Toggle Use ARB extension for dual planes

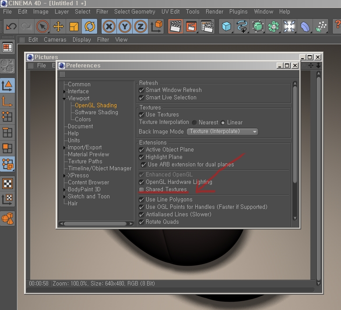[x=144, y=165]
